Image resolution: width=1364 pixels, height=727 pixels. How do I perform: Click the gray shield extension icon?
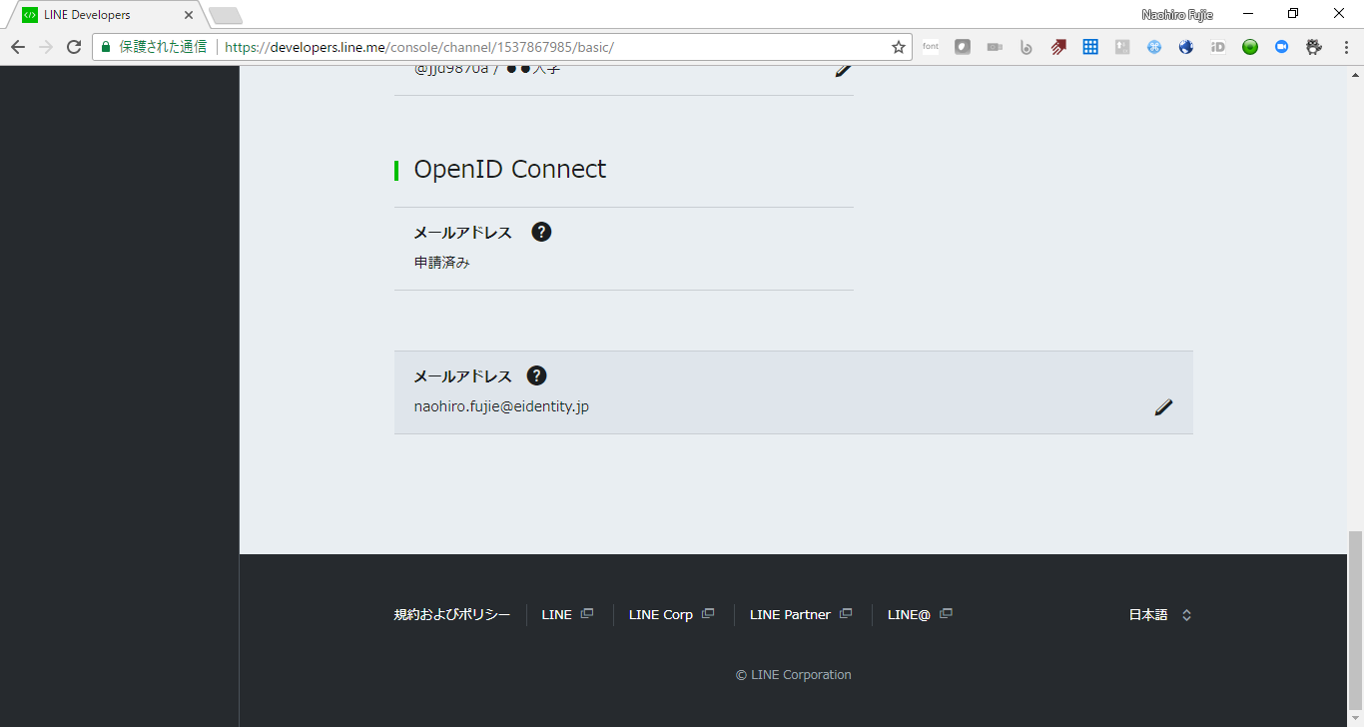[963, 47]
